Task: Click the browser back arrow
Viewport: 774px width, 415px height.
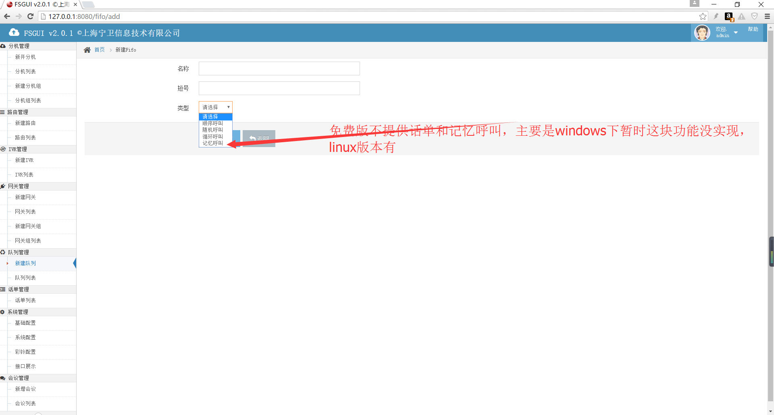Action: [x=7, y=17]
